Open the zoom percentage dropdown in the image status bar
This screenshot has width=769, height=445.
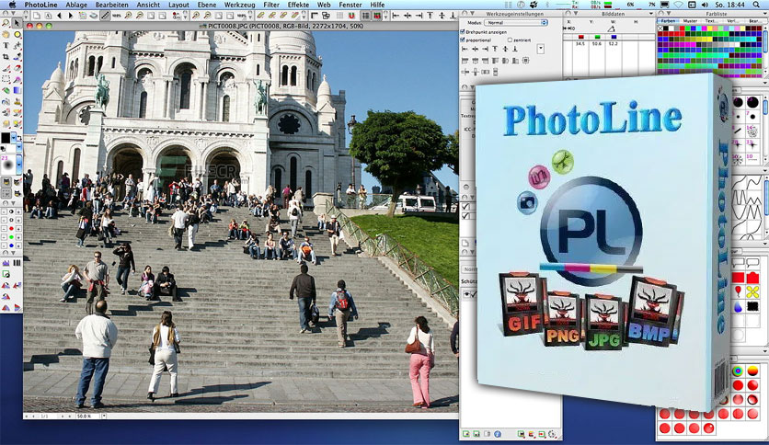coord(104,416)
